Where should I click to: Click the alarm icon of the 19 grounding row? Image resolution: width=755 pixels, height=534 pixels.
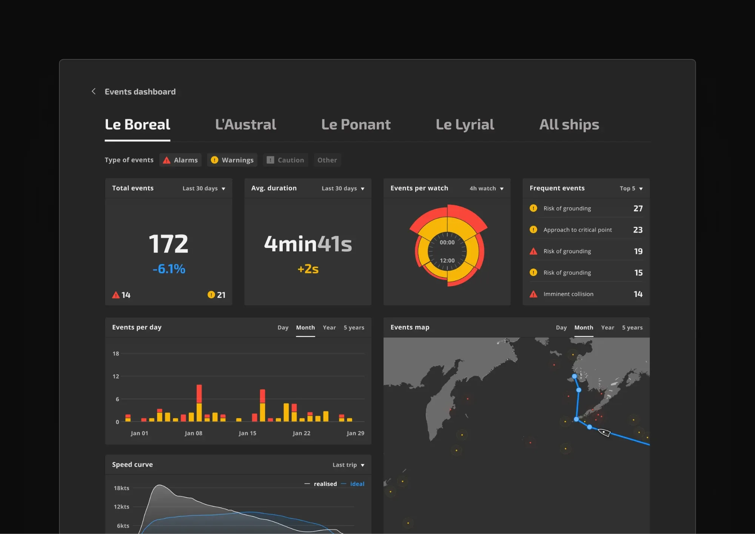pos(533,251)
